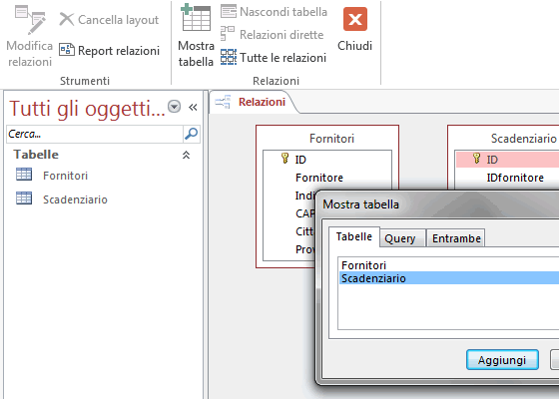Click the Modifica relazioni ribbon button
The height and width of the screenshot is (399, 559).
pyautogui.click(x=30, y=36)
